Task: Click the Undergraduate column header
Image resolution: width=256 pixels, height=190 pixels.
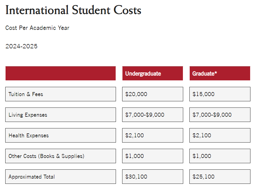Action: (143, 74)
